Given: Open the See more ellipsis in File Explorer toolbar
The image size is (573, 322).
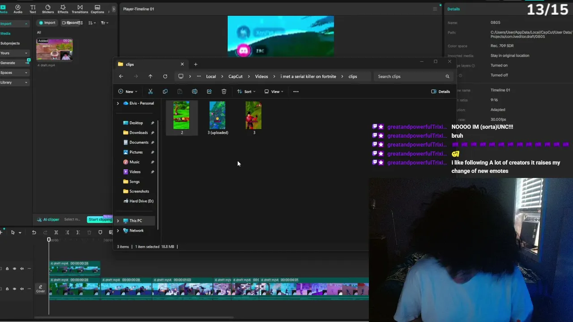Looking at the screenshot, I should pos(296,92).
